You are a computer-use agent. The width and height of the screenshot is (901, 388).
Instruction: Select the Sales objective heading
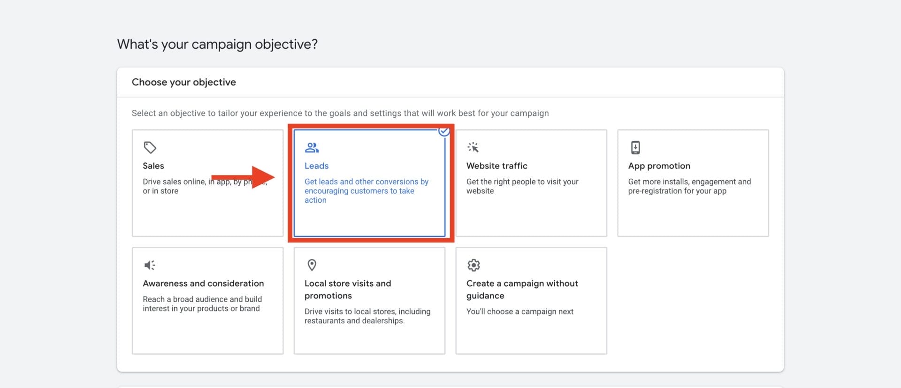click(153, 166)
